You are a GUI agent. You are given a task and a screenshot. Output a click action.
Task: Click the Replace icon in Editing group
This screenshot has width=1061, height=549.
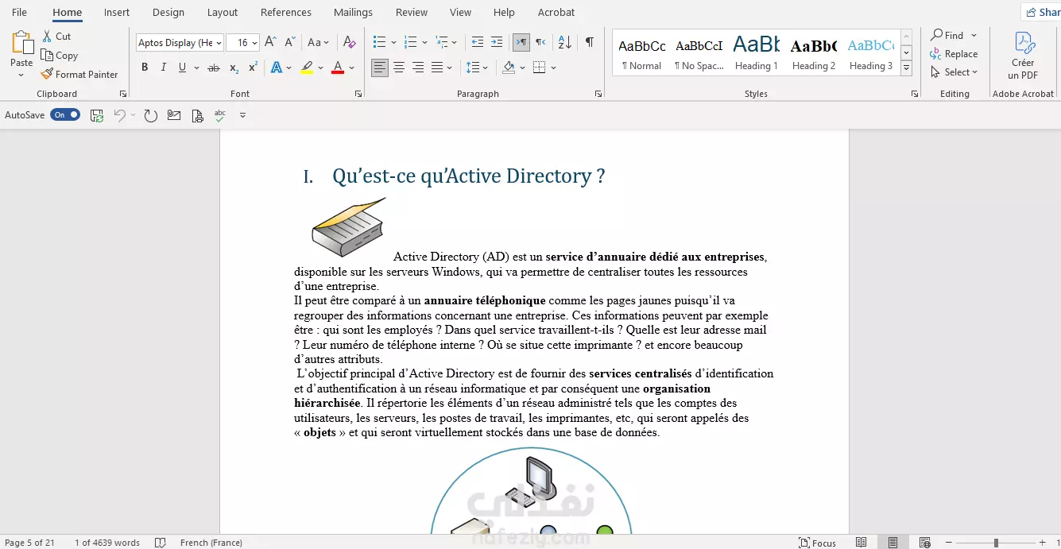click(937, 54)
